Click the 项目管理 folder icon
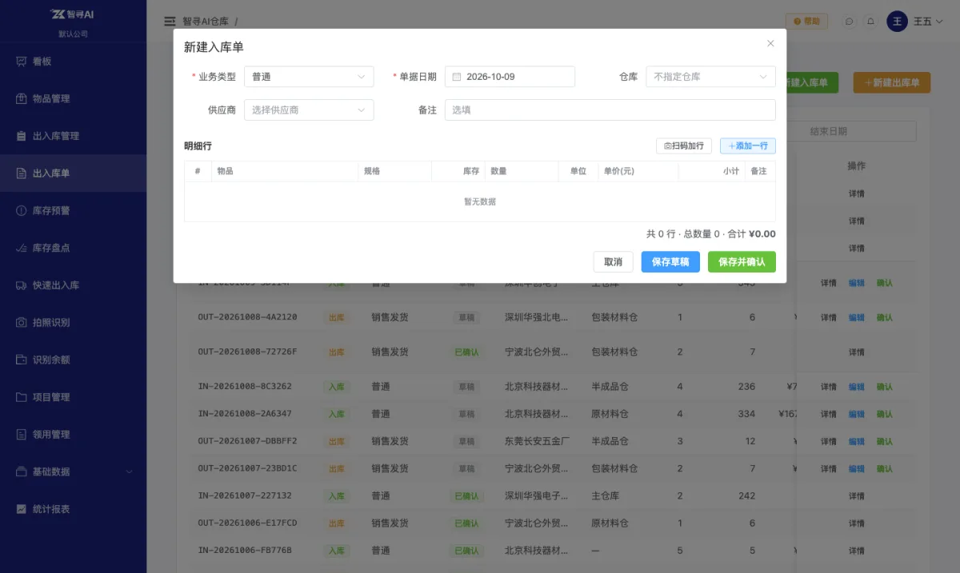The height and width of the screenshot is (573, 960). click(x=22, y=397)
